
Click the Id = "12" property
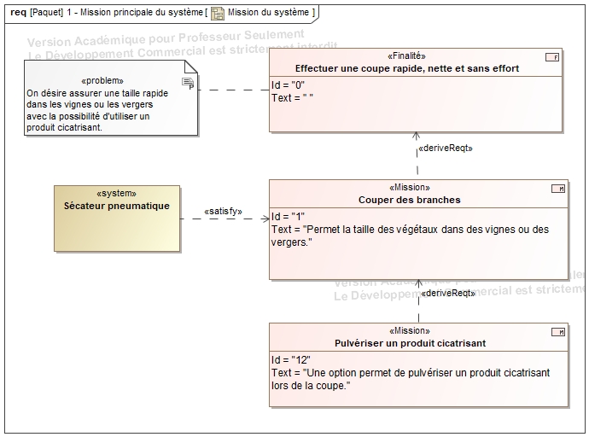(x=291, y=360)
